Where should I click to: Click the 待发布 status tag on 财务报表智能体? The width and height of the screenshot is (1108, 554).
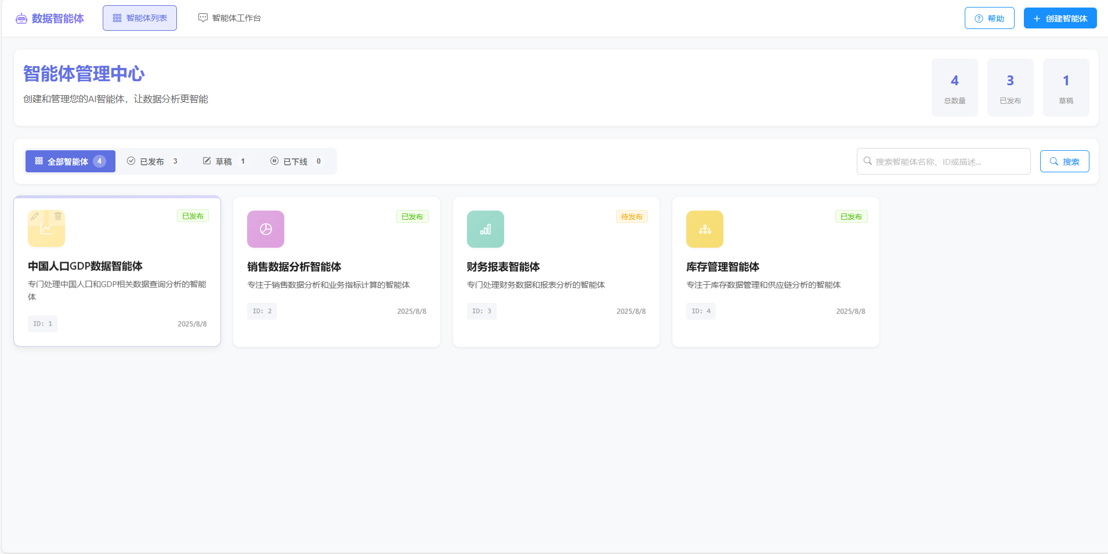[631, 216]
